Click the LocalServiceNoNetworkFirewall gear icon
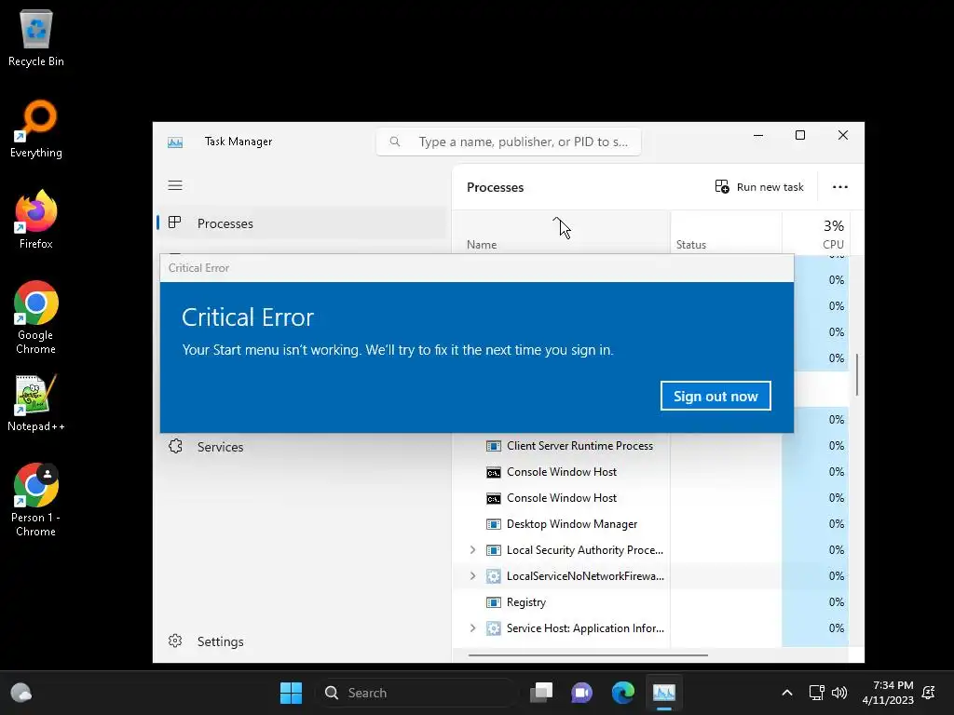The width and height of the screenshot is (954, 715). click(x=494, y=575)
